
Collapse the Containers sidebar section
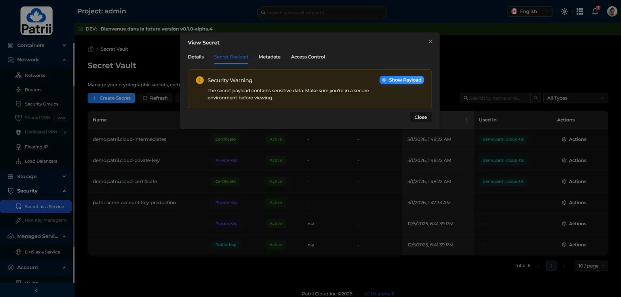(64, 45)
